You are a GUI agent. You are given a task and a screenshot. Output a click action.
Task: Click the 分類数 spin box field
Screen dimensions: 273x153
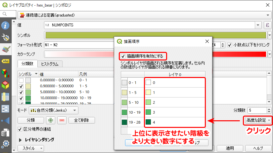point(257,110)
